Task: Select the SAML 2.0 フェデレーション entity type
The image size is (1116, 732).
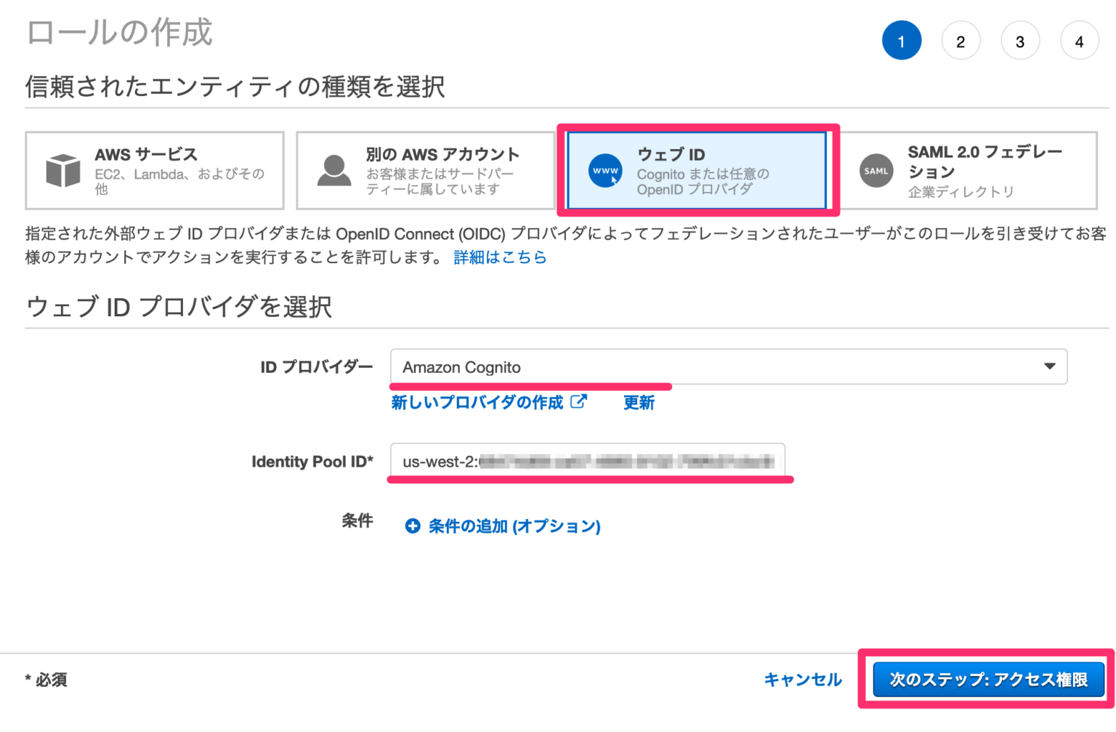Action: (974, 169)
